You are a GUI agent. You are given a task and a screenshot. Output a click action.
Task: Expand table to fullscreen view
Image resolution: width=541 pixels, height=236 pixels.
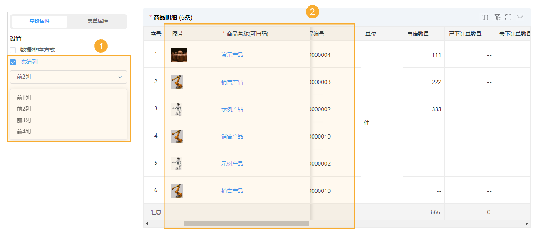[x=508, y=17]
